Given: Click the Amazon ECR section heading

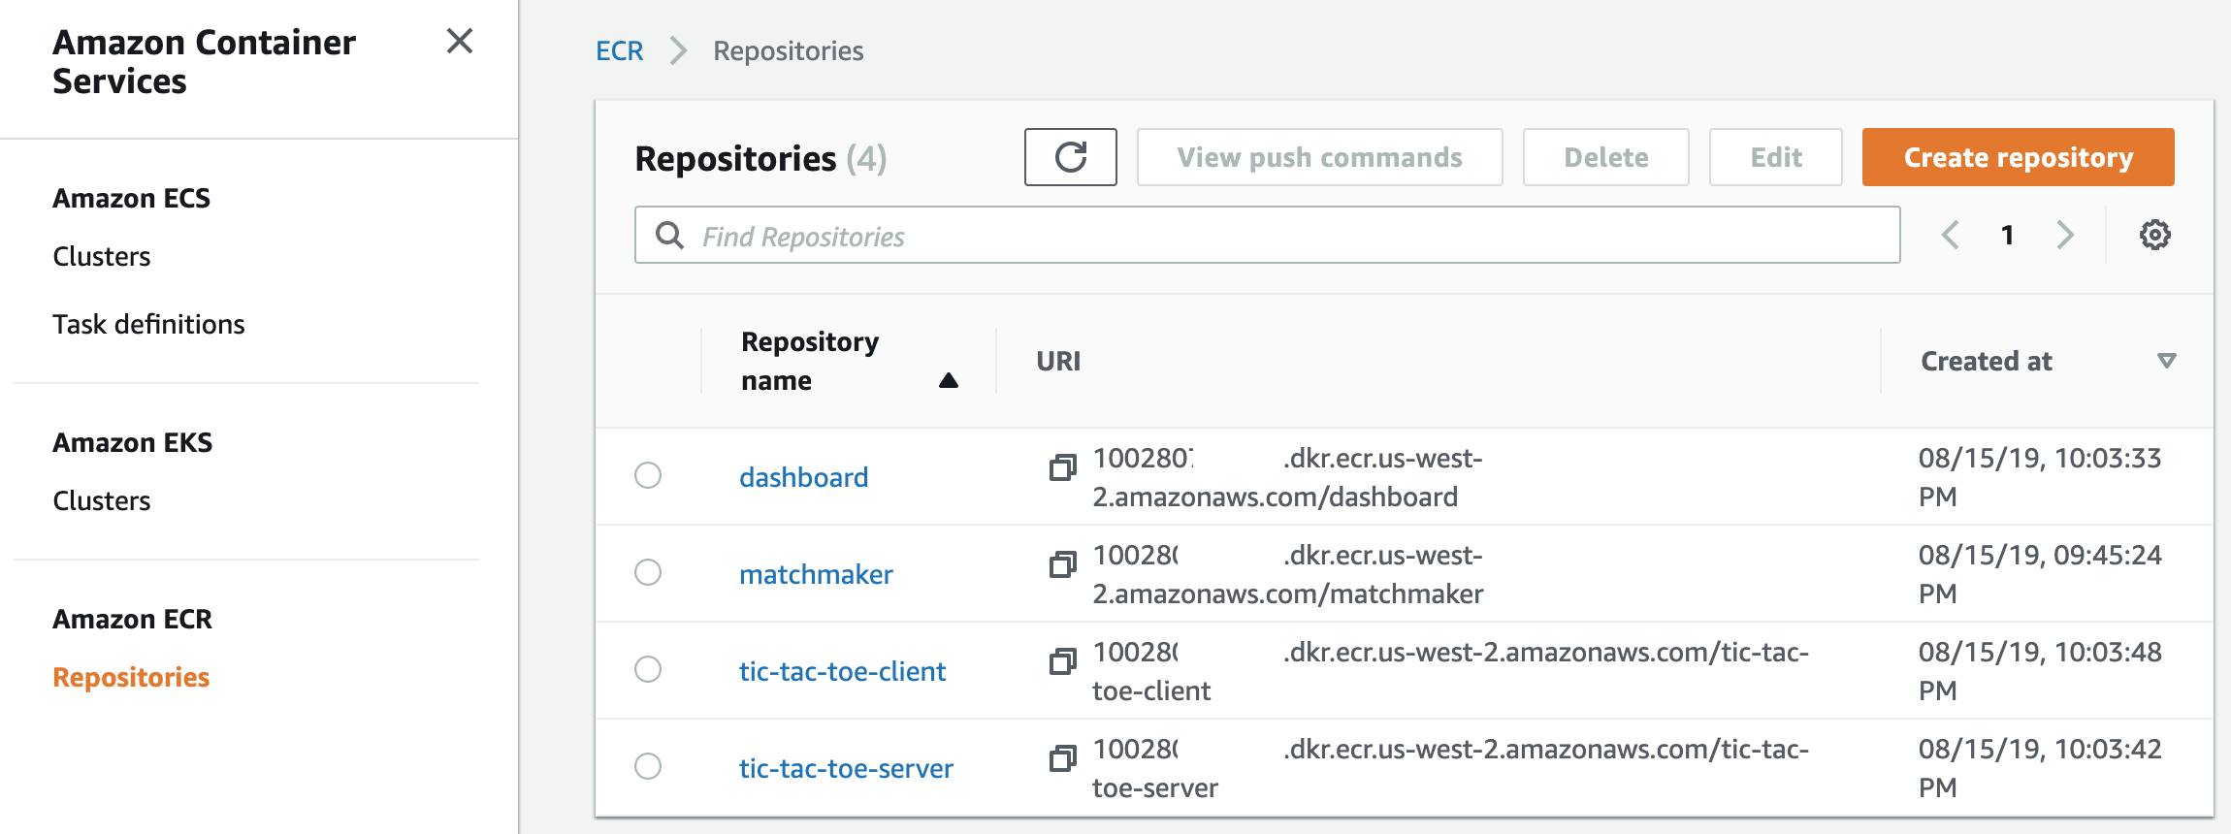Looking at the screenshot, I should click(132, 619).
